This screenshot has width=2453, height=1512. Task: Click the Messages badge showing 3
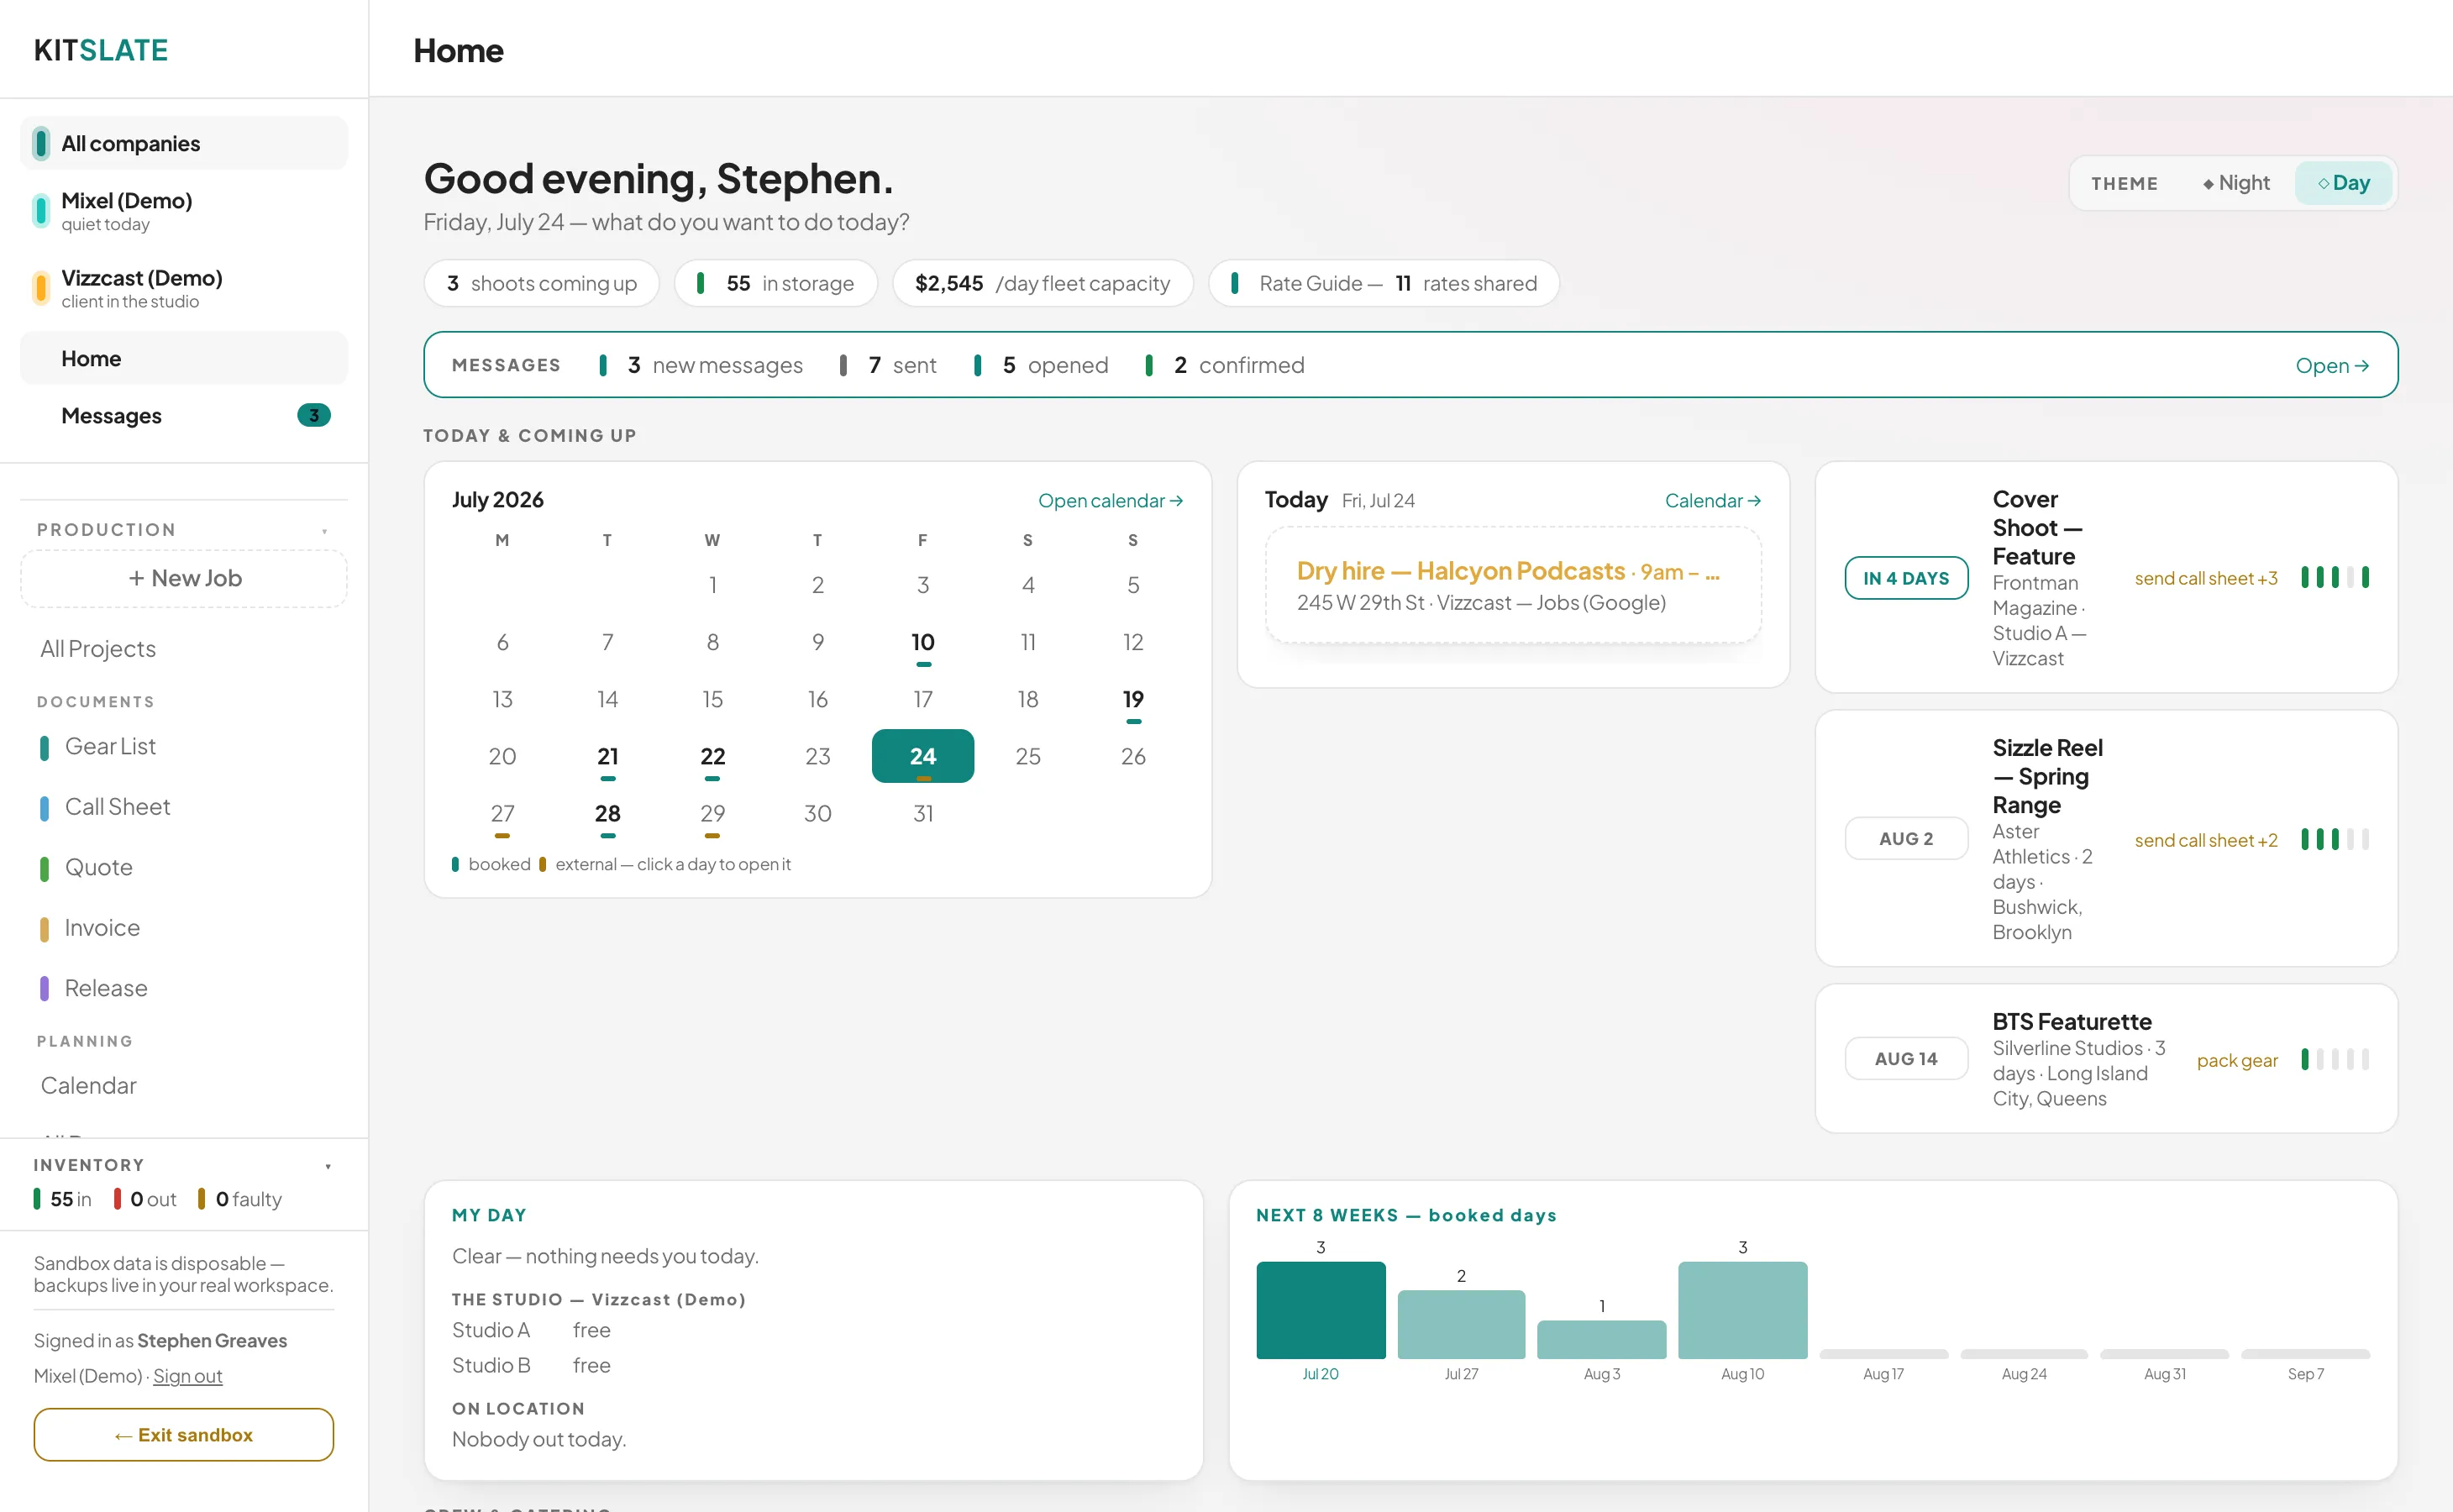pos(314,415)
